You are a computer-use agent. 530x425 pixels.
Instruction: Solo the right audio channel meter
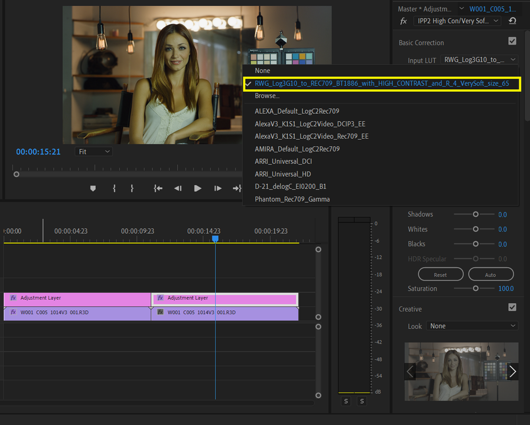tap(362, 401)
